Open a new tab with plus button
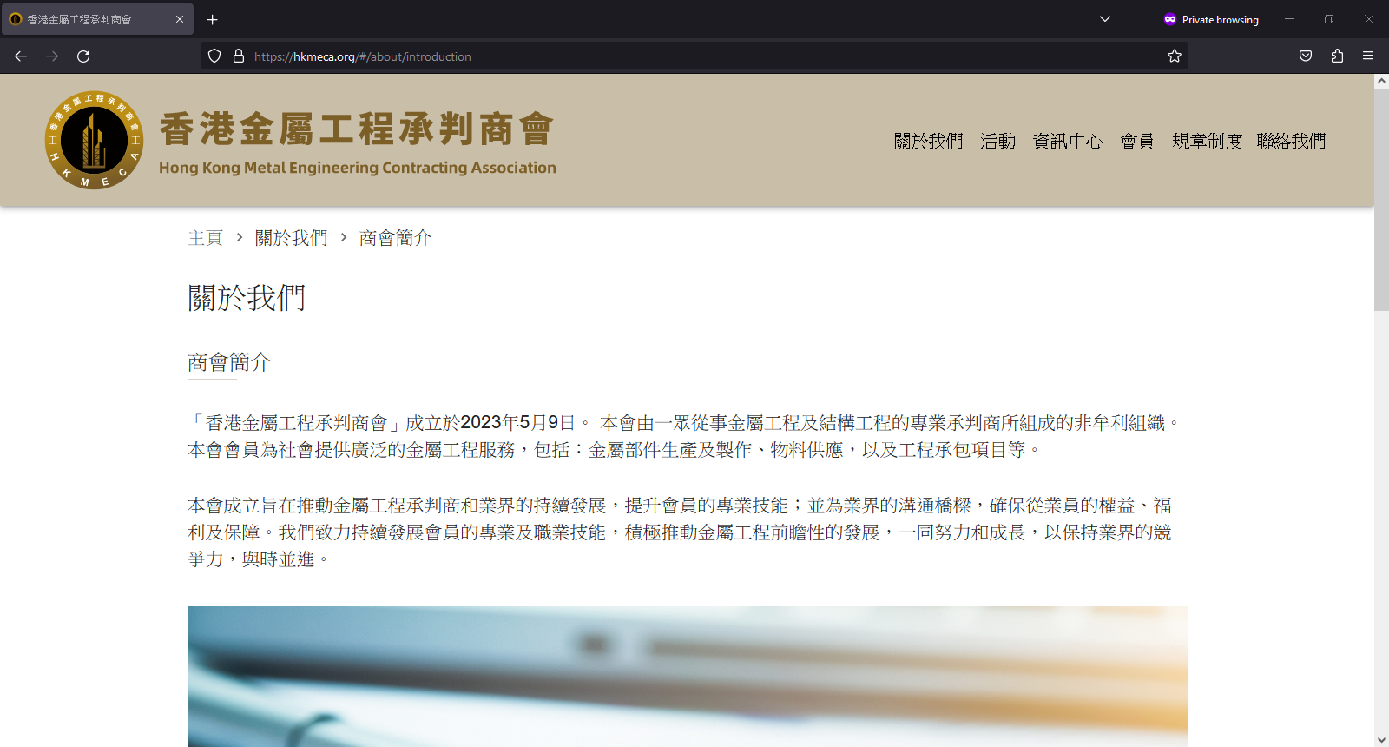This screenshot has height=747, width=1389. point(213,19)
